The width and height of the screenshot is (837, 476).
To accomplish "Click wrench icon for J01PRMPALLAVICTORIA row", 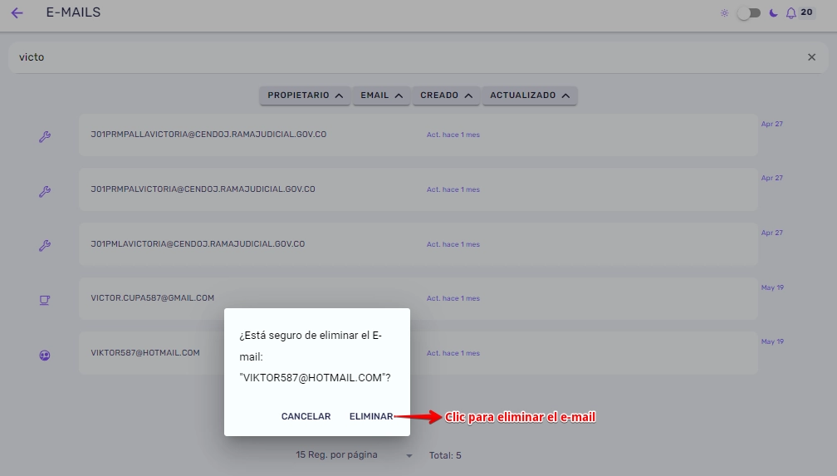I will point(45,137).
